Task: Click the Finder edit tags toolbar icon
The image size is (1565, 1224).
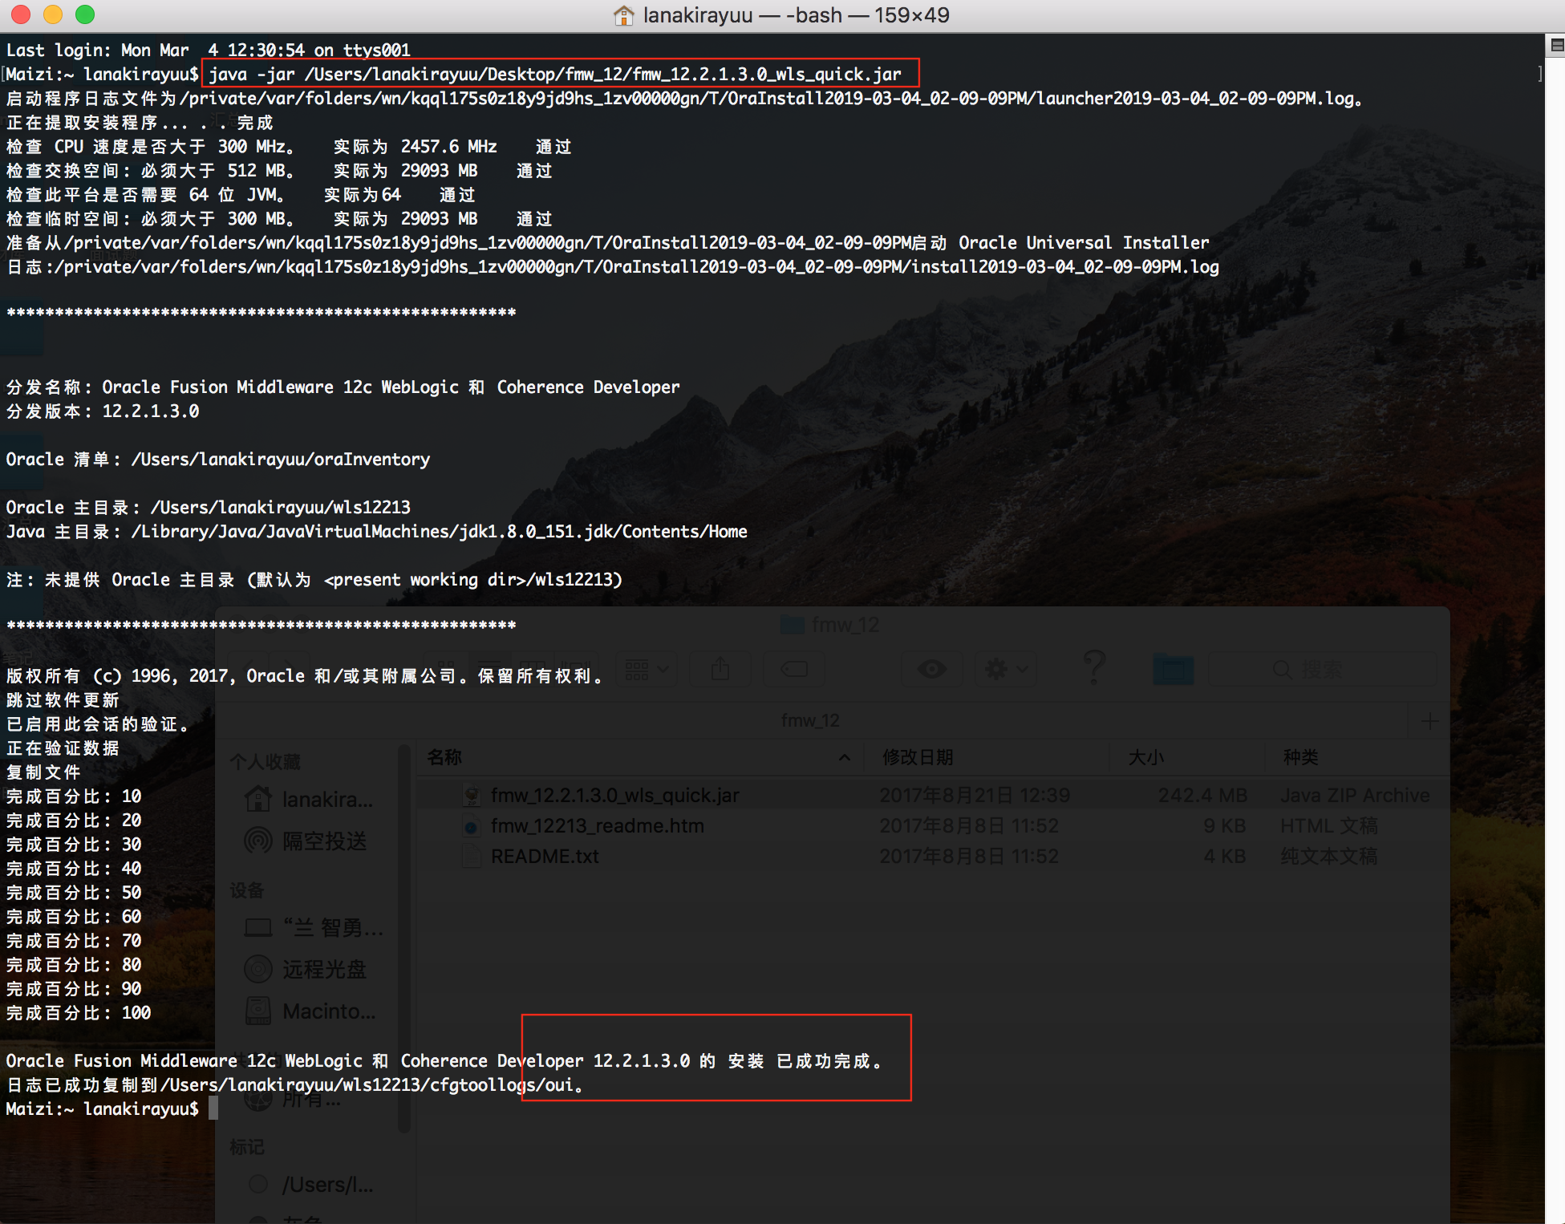Action: pos(794,669)
